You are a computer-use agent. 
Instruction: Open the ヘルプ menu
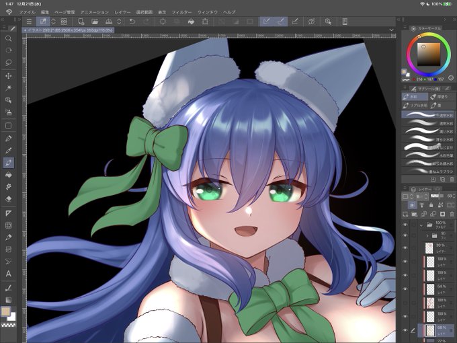point(229,12)
